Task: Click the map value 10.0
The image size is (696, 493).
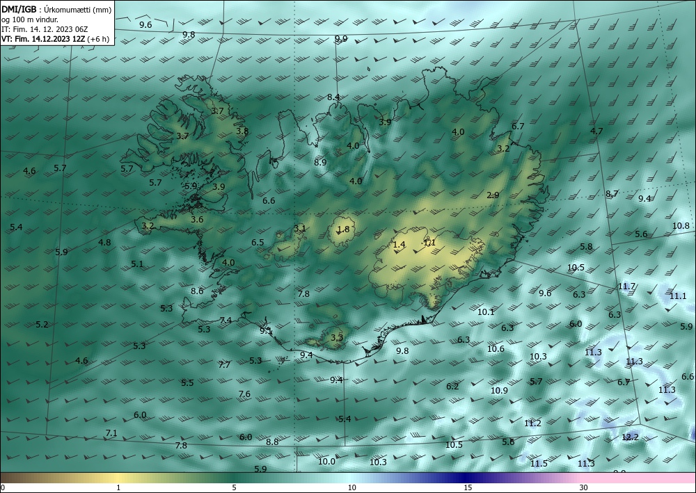Action: coord(326,461)
